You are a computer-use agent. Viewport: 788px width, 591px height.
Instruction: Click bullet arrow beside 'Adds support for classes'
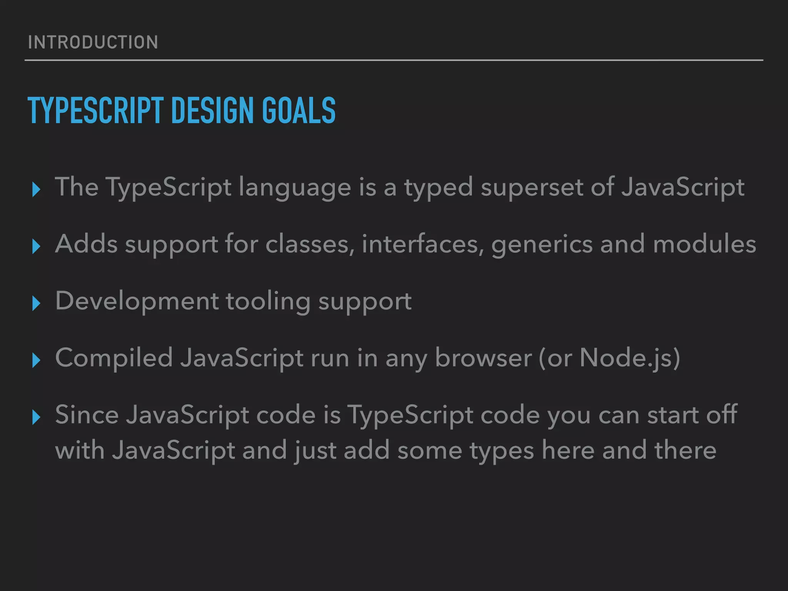click(x=37, y=247)
